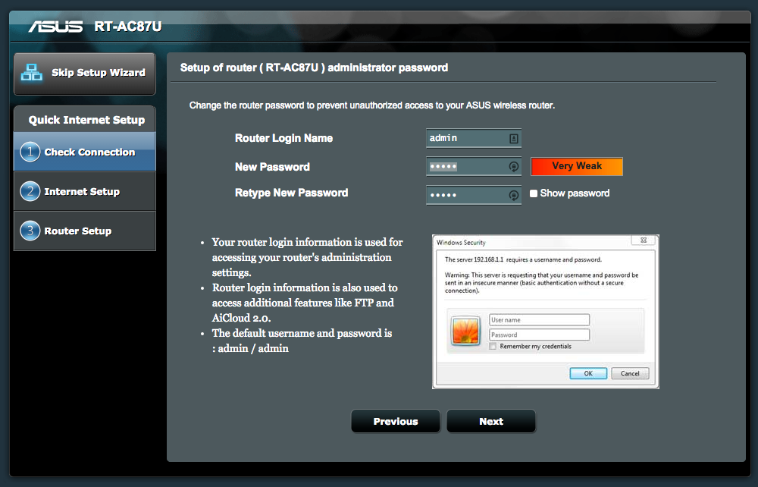Click the Show password label text
Screen dimensions: 758x487
pos(575,193)
